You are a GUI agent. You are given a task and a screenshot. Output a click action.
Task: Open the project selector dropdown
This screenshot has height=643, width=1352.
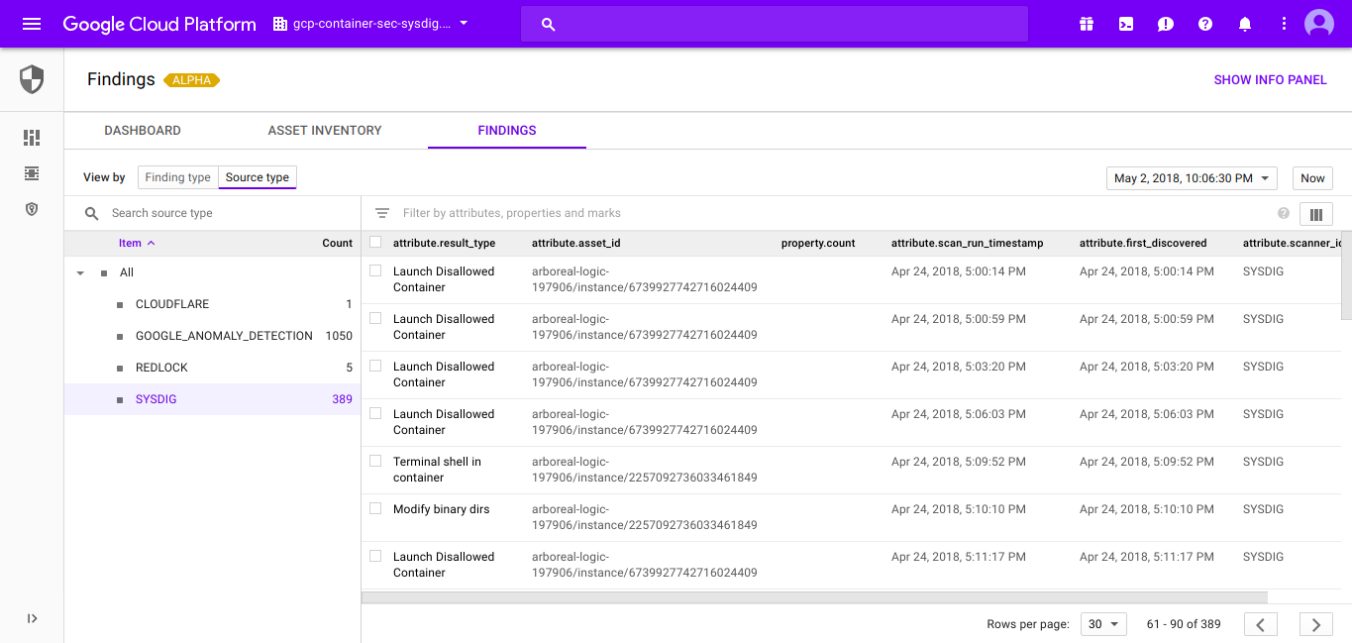click(368, 24)
